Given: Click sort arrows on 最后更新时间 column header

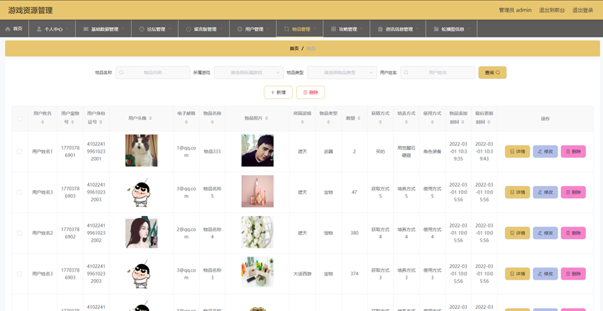Looking at the screenshot, I should coord(489,122).
